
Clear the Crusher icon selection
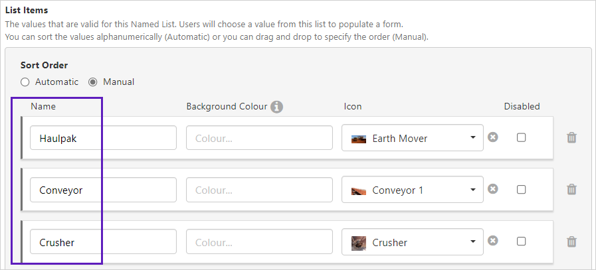(493, 241)
